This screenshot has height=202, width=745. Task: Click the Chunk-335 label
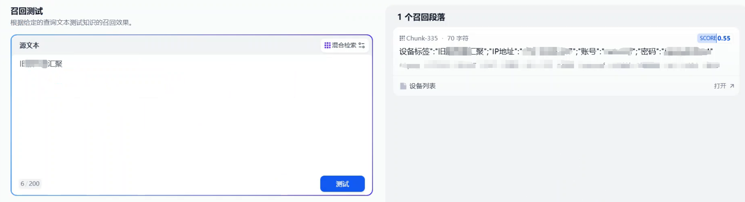point(422,38)
